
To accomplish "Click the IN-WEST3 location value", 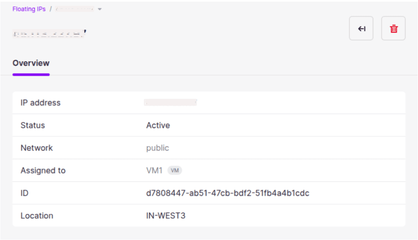I will click(166, 216).
